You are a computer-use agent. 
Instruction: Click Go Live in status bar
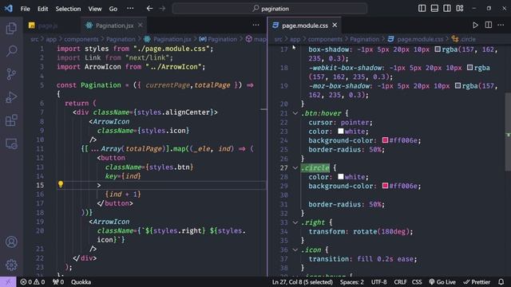coord(442,281)
